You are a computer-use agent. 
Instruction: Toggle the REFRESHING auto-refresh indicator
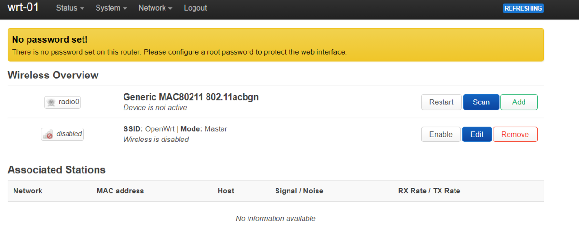(x=523, y=8)
